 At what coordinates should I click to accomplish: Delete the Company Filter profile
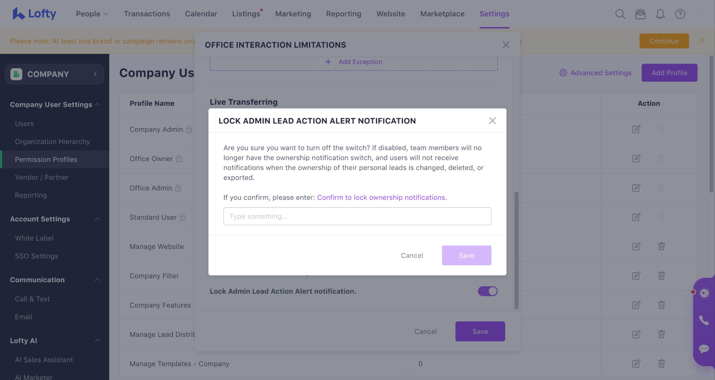coord(661,276)
